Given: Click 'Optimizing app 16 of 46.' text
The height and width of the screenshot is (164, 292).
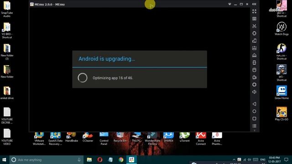Looking at the screenshot, I should click(113, 78).
